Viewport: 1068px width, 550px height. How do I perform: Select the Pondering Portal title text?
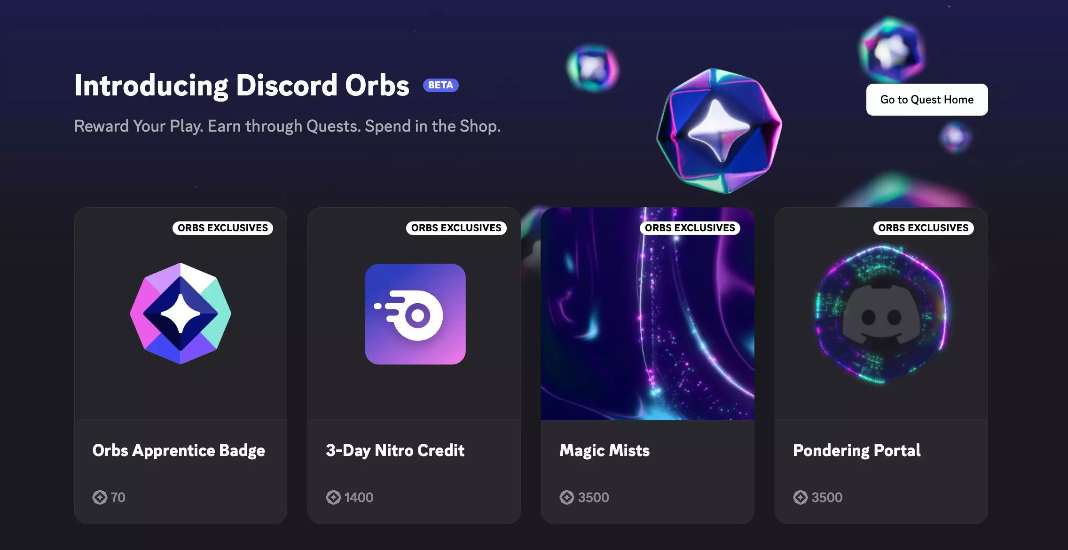coord(857,450)
